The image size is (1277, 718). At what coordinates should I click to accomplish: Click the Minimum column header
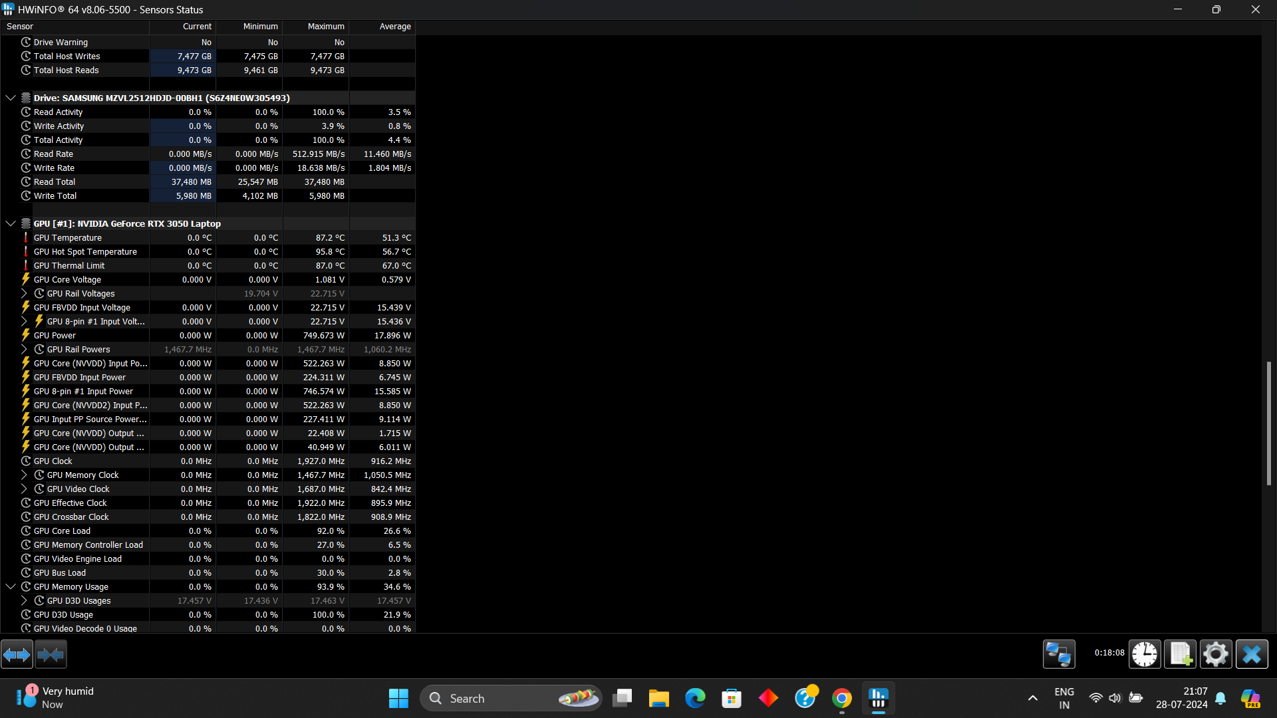coord(249,27)
